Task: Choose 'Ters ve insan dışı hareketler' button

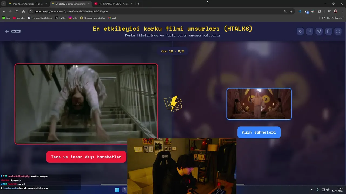Action: 86,157
